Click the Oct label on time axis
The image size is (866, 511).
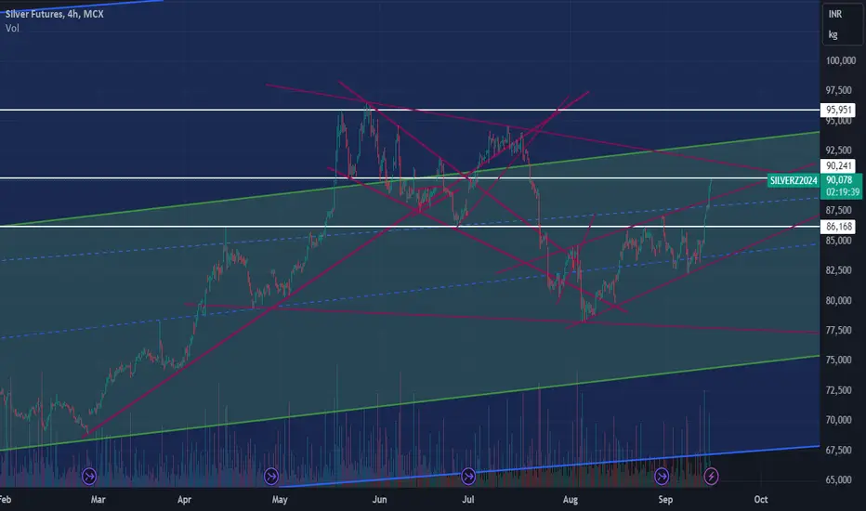pos(761,500)
